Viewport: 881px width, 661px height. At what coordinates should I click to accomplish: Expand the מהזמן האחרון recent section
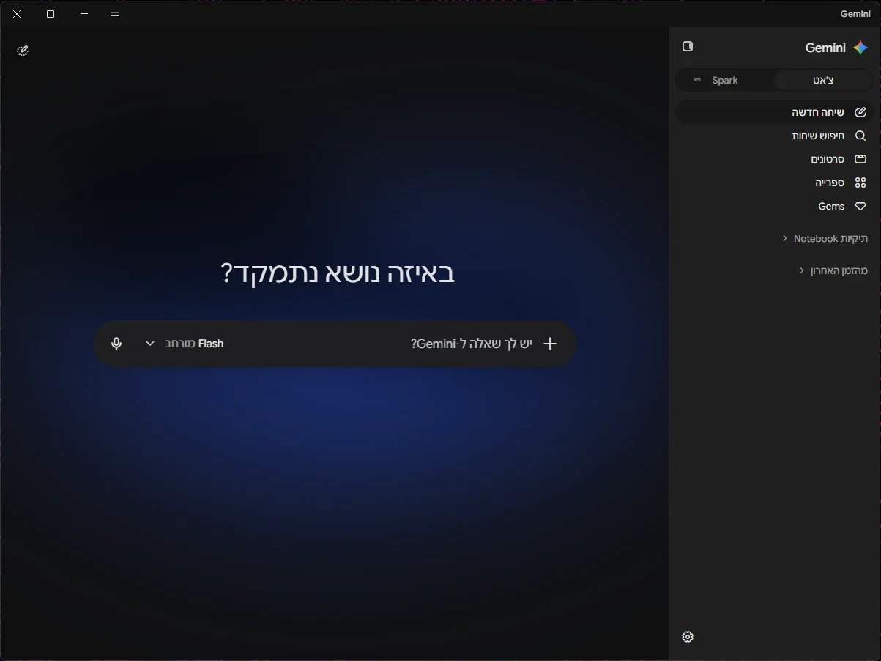point(833,270)
